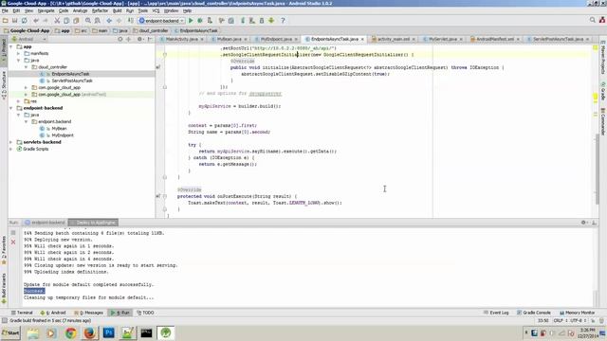Click the Find magnifier toolbar icon
This screenshot has width=607, height=341.
coord(88,21)
